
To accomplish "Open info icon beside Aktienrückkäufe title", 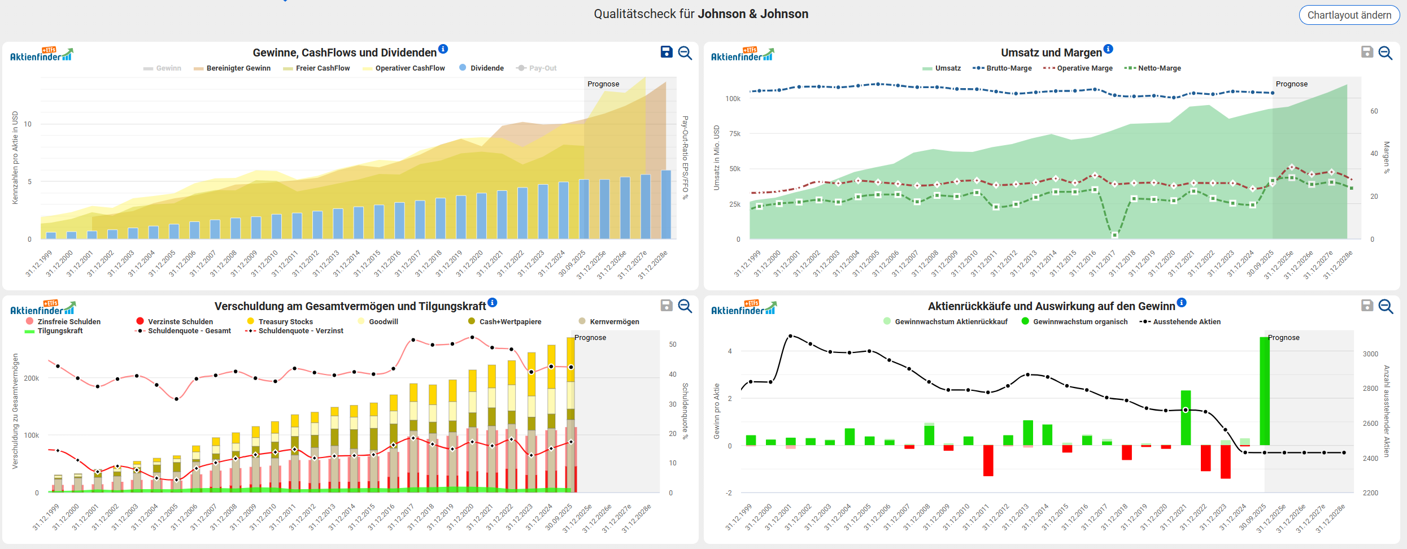I will pos(1182,303).
